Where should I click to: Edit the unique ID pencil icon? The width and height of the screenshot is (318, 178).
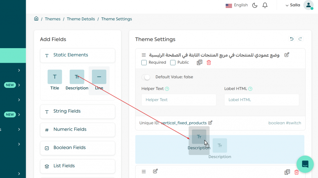click(210, 123)
